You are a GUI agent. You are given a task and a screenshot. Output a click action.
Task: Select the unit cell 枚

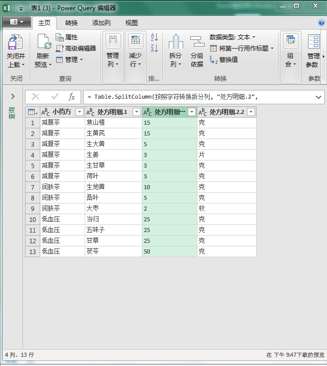click(x=227, y=209)
